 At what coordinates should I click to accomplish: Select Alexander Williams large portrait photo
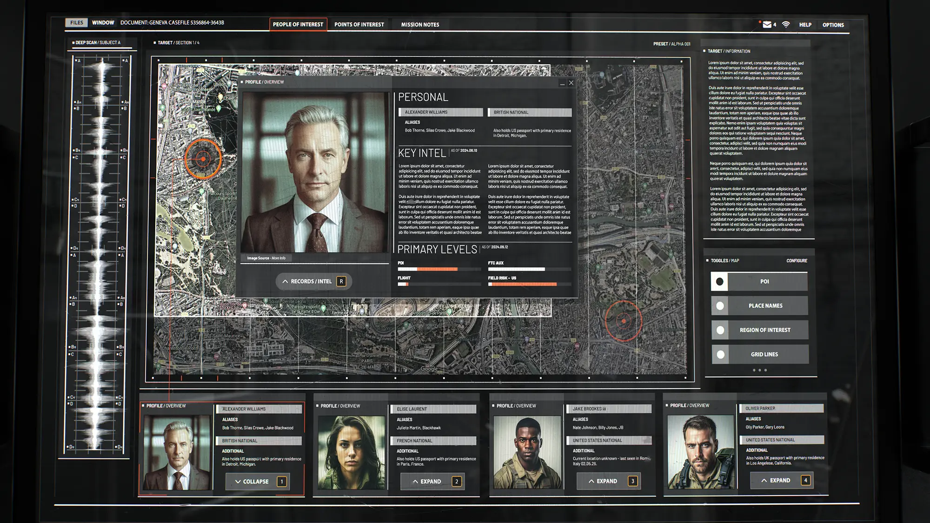click(x=315, y=172)
